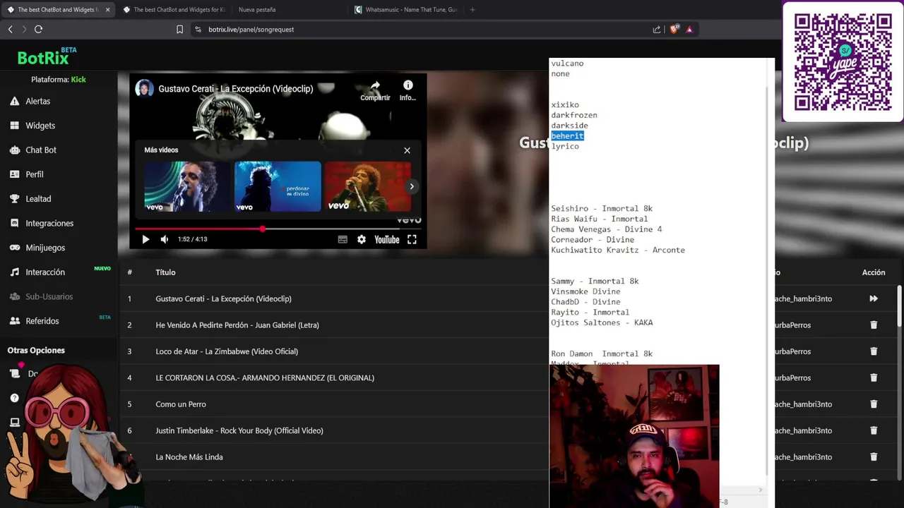Go back in browser
The image size is (904, 508).
click(10, 29)
